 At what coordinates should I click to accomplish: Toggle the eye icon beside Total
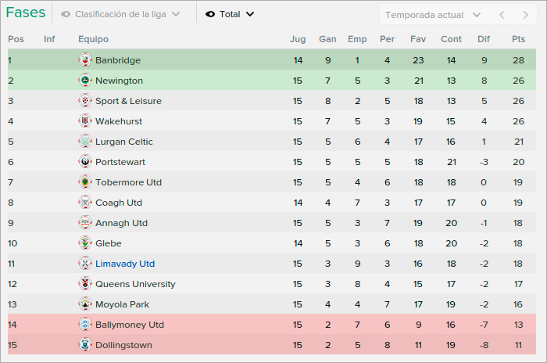pos(210,14)
